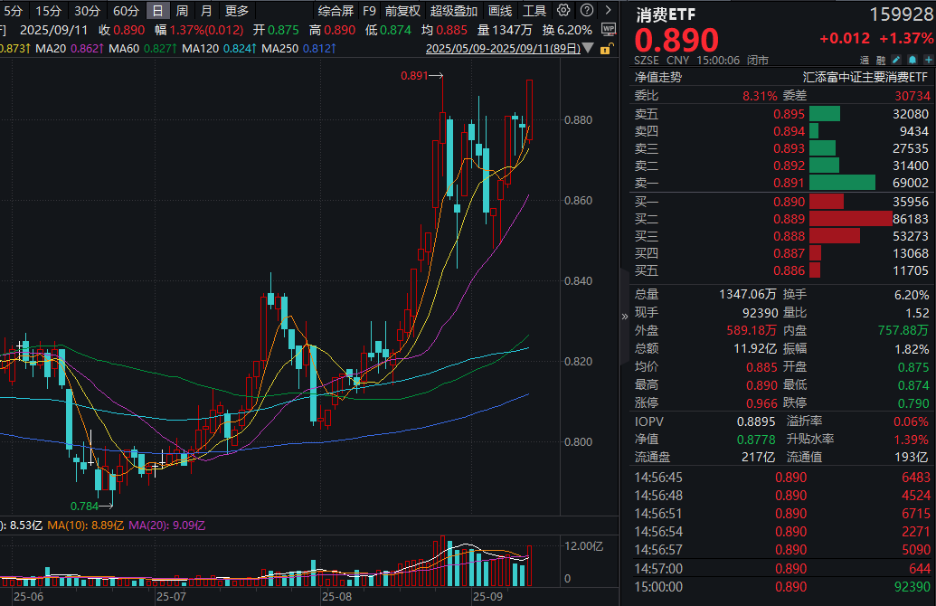The width and height of the screenshot is (936, 606).
Task: Open the settings gear on the chart toolbar
Action: point(563,10)
